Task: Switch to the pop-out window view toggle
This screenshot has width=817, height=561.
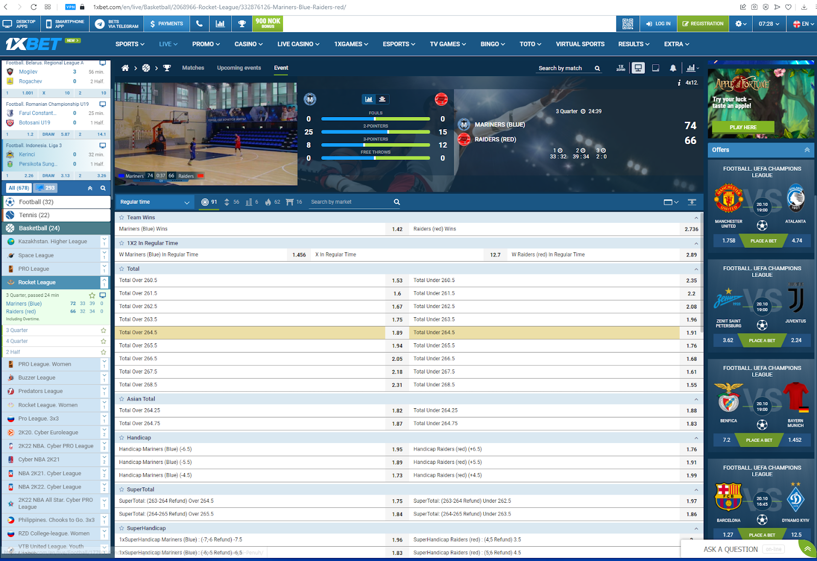Action: (656, 68)
